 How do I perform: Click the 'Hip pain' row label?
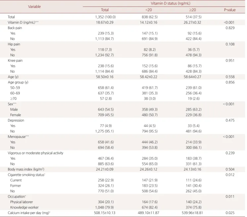click(14, 44)
